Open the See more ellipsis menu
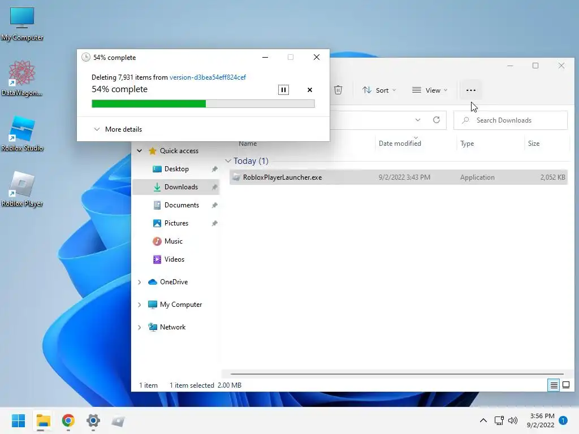This screenshot has width=579, height=434. point(471,90)
